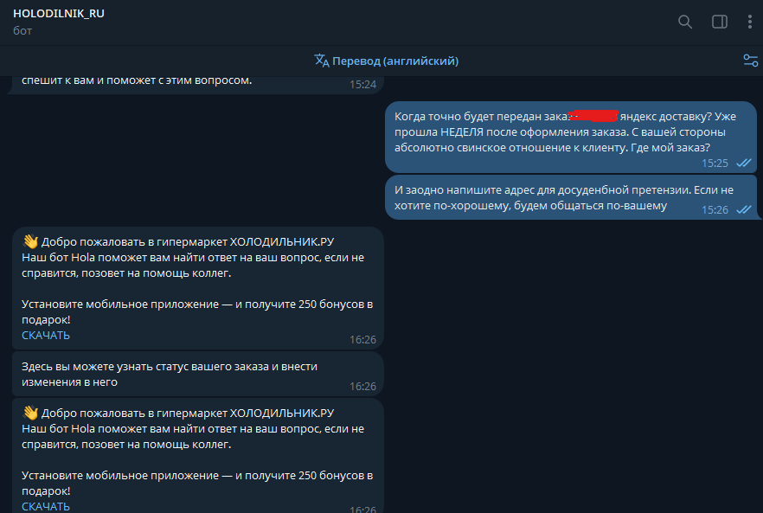Click the waving hand emoji in second welcome message

tap(30, 413)
